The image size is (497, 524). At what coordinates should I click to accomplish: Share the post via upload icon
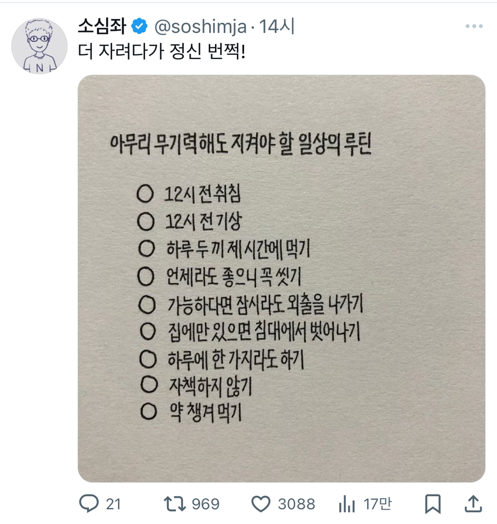tap(473, 504)
